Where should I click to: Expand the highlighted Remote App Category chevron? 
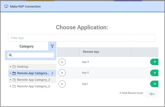(x=52, y=73)
